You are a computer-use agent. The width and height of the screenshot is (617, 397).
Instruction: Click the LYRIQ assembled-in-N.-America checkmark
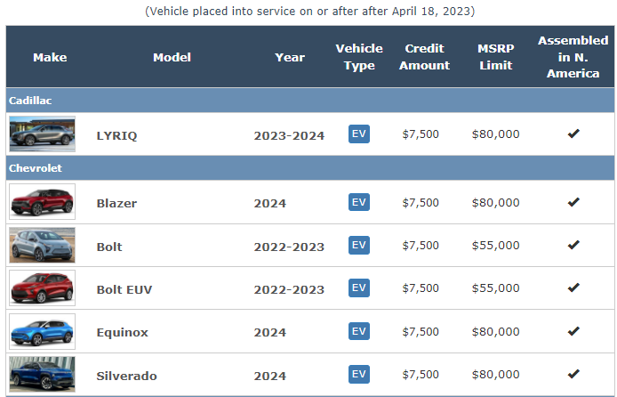[x=573, y=134]
